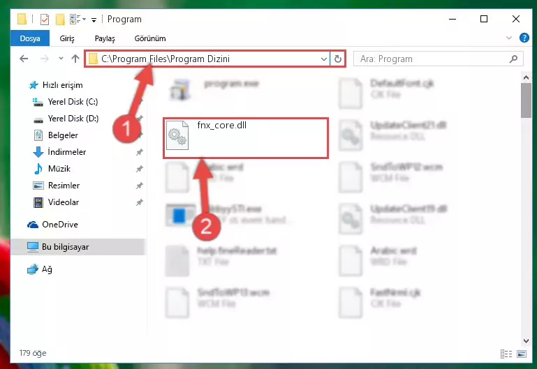Click the Hızlı erişim star icon
This screenshot has height=369, width=537.
tap(34, 85)
